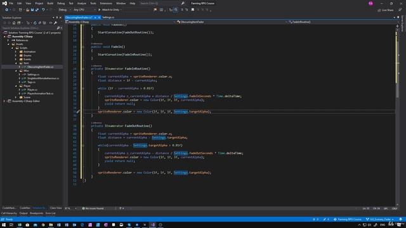406x228 pixels.
Task: Open the Build menu
Action: (50, 3)
